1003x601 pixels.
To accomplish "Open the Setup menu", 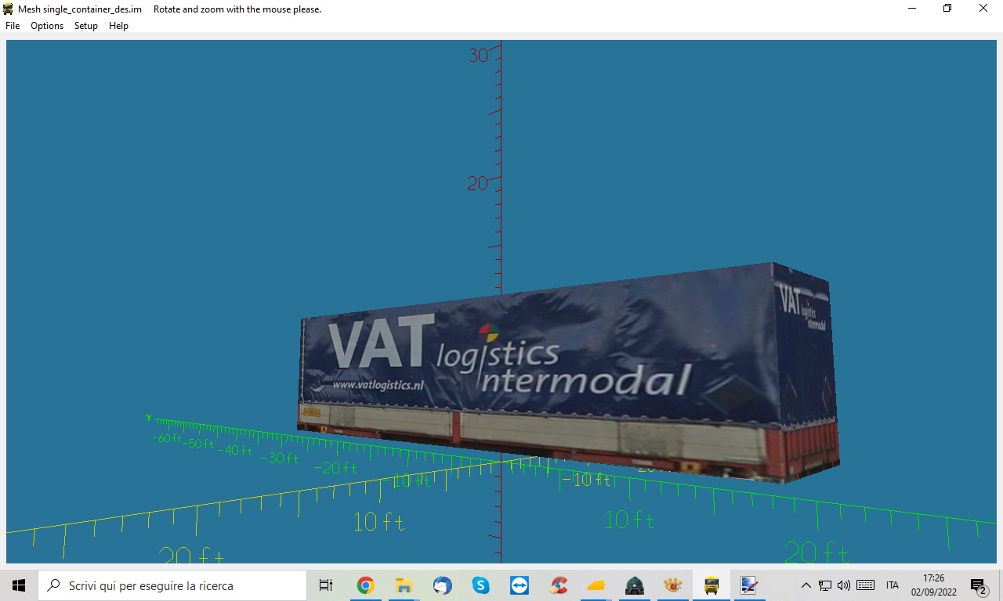I will pyautogui.click(x=86, y=26).
